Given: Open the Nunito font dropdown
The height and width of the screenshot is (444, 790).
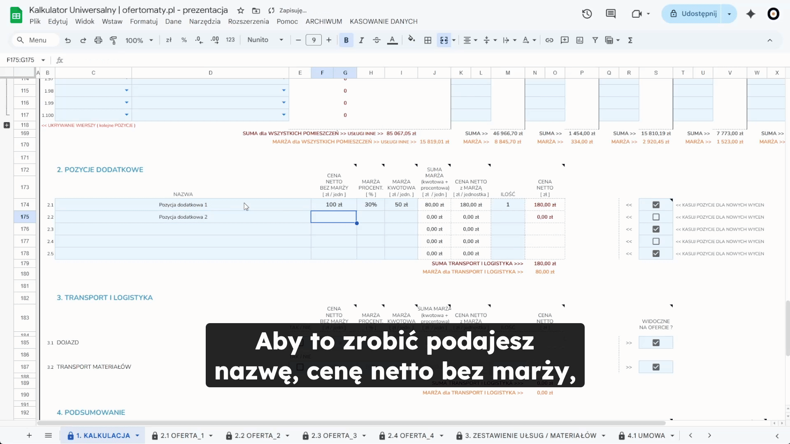Looking at the screenshot, I should click(x=265, y=40).
